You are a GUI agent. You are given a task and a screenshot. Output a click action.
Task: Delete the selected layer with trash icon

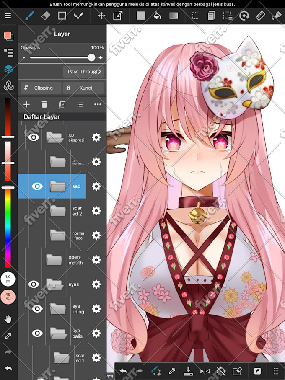[44, 104]
